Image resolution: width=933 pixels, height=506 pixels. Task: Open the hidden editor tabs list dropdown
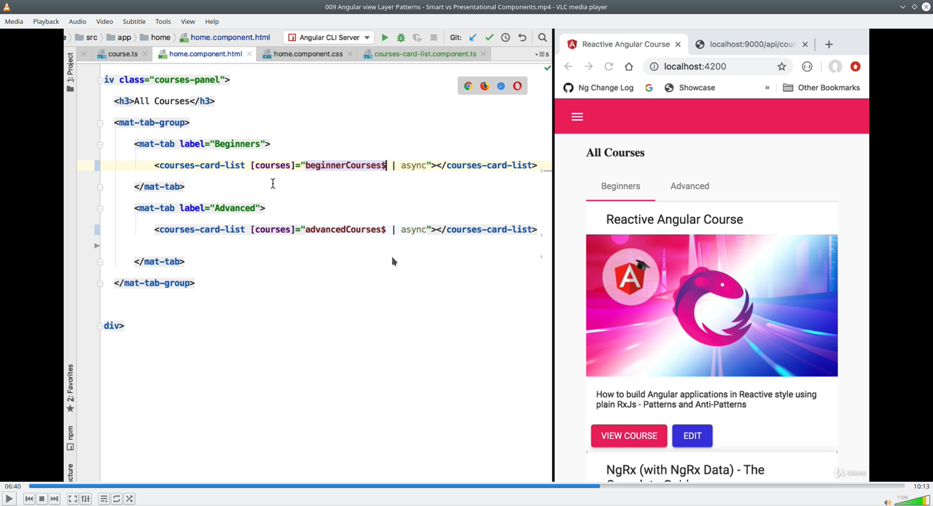pyautogui.click(x=542, y=54)
